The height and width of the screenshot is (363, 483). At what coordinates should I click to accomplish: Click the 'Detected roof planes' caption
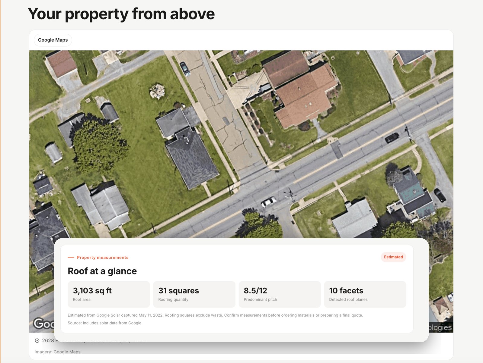pyautogui.click(x=348, y=299)
